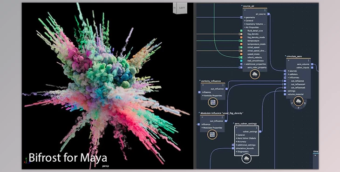
Task: Expand the Diagnostics group
Action: click(x=236, y=152)
